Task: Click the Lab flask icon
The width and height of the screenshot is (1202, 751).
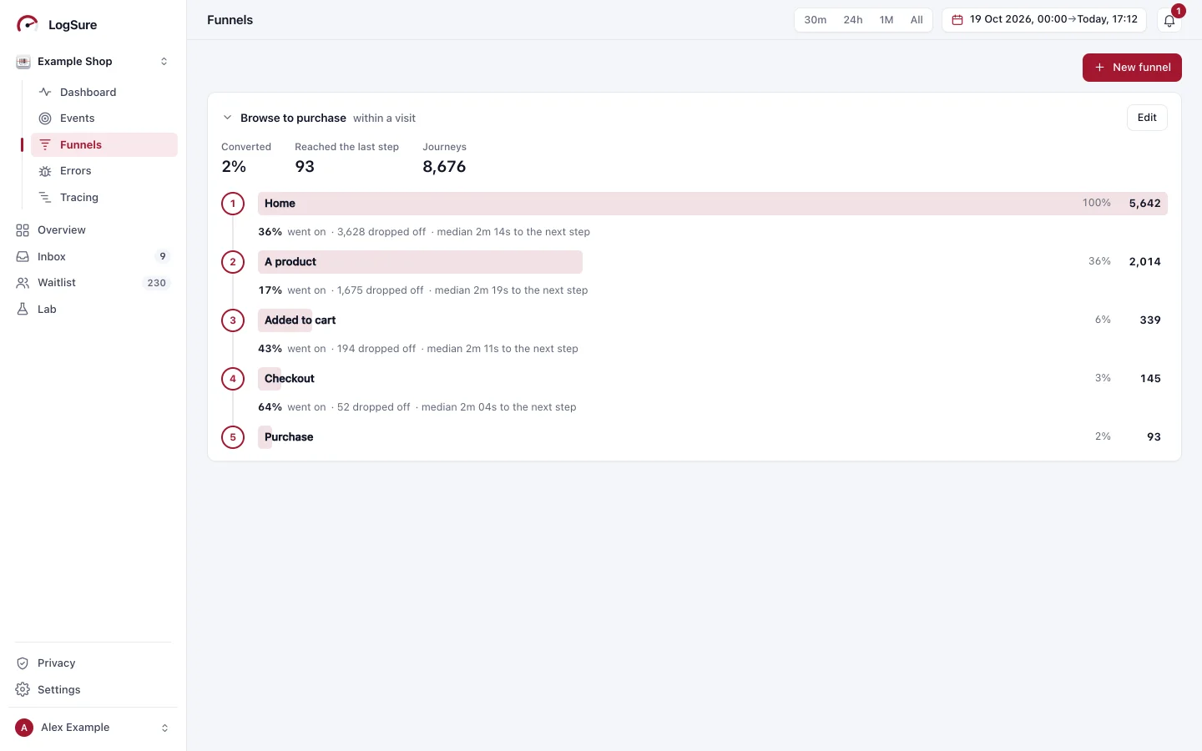Action: [x=23, y=310]
